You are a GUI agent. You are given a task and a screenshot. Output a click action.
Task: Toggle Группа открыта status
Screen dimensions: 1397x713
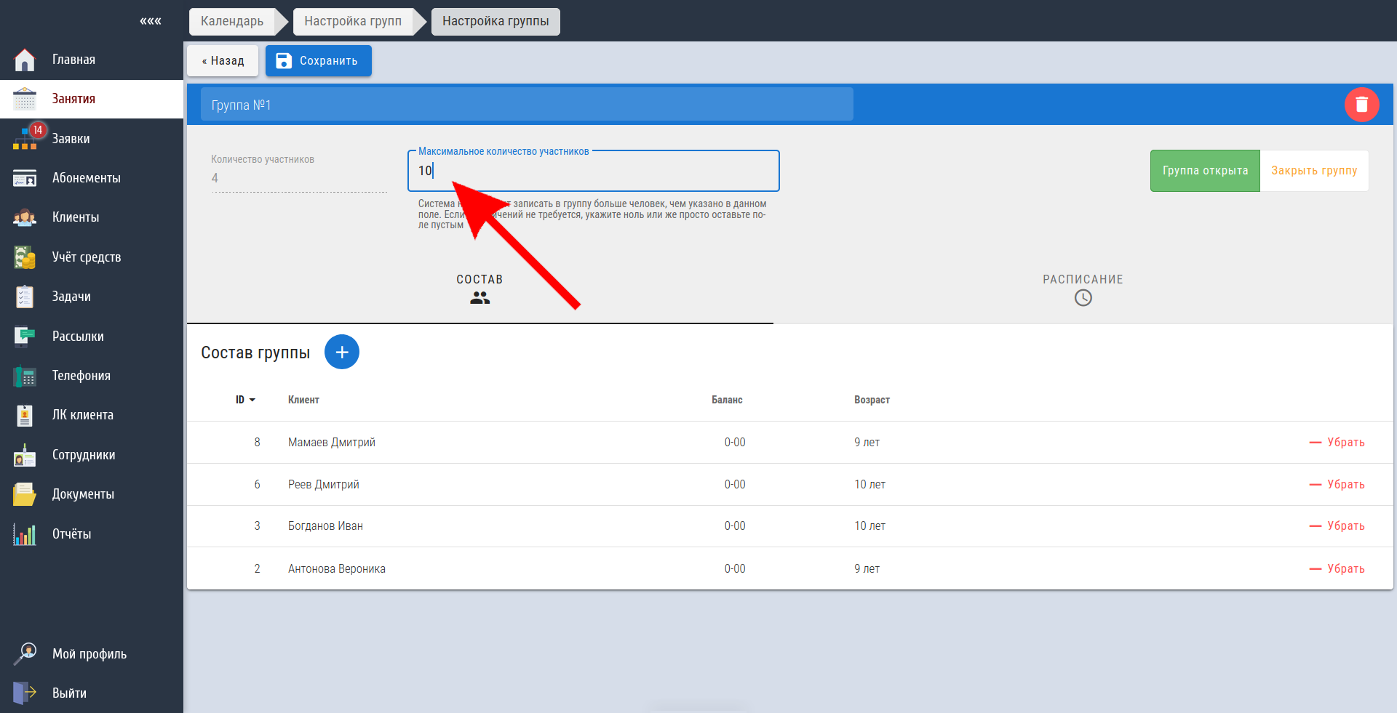tap(1205, 171)
